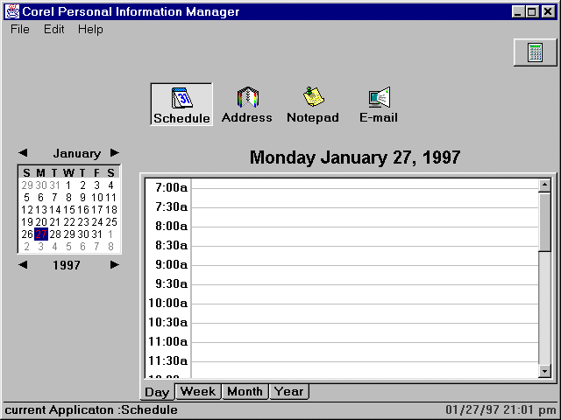
Task: Go to previous month arrow
Action: [23, 153]
